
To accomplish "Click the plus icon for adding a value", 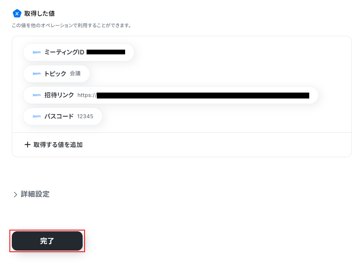I will [x=28, y=145].
